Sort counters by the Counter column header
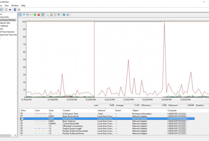209x141 pixels. pyautogui.click(x=67, y=111)
